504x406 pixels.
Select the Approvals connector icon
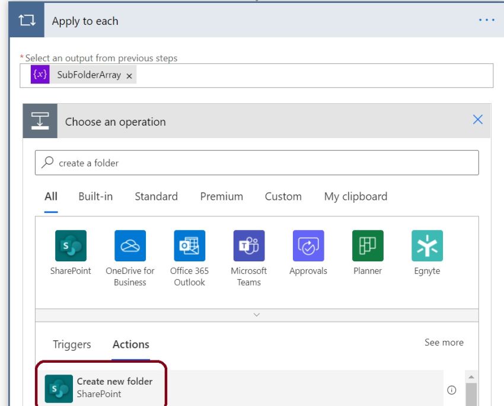coord(308,246)
